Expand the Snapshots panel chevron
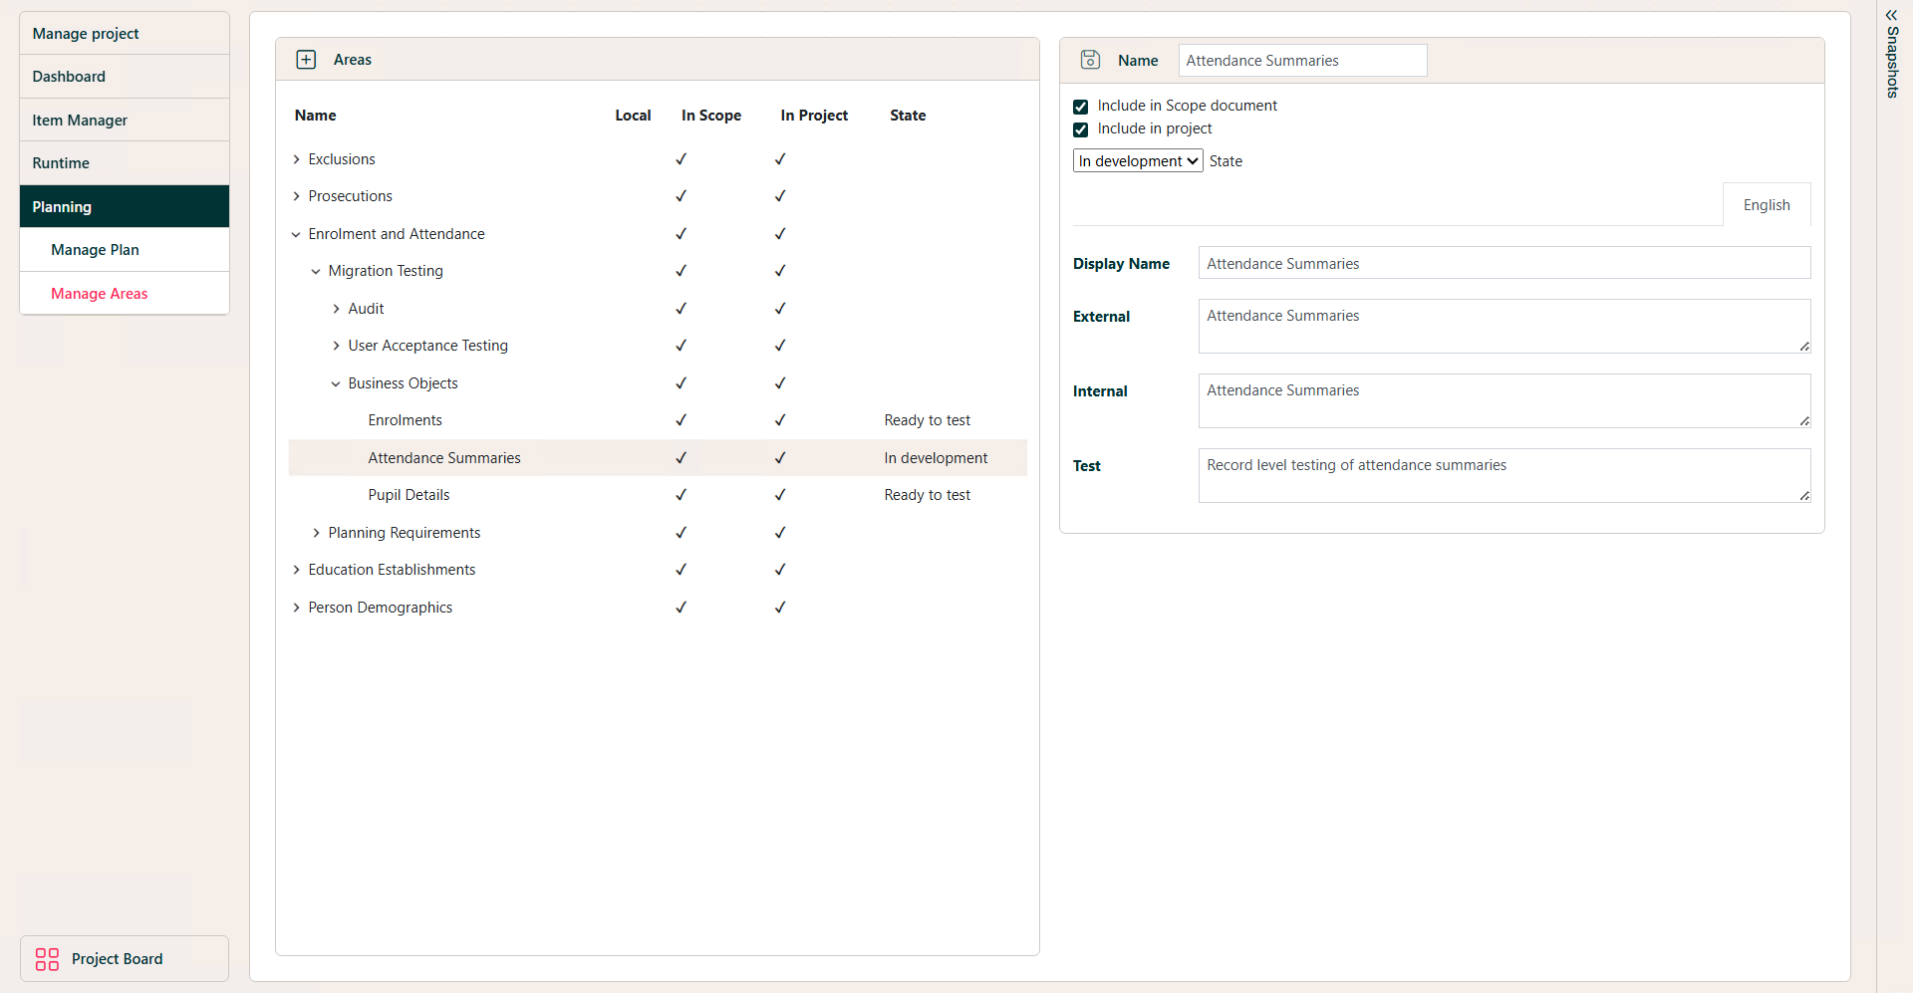This screenshot has width=1913, height=993. pos(1891,15)
